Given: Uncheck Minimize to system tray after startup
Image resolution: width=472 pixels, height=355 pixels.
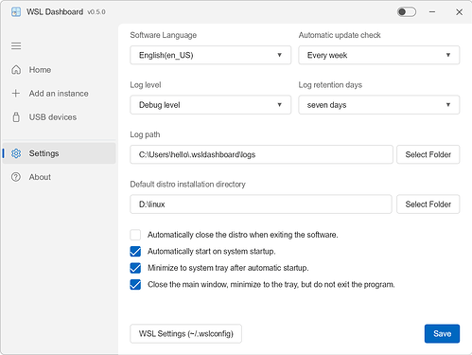Looking at the screenshot, I should point(135,268).
